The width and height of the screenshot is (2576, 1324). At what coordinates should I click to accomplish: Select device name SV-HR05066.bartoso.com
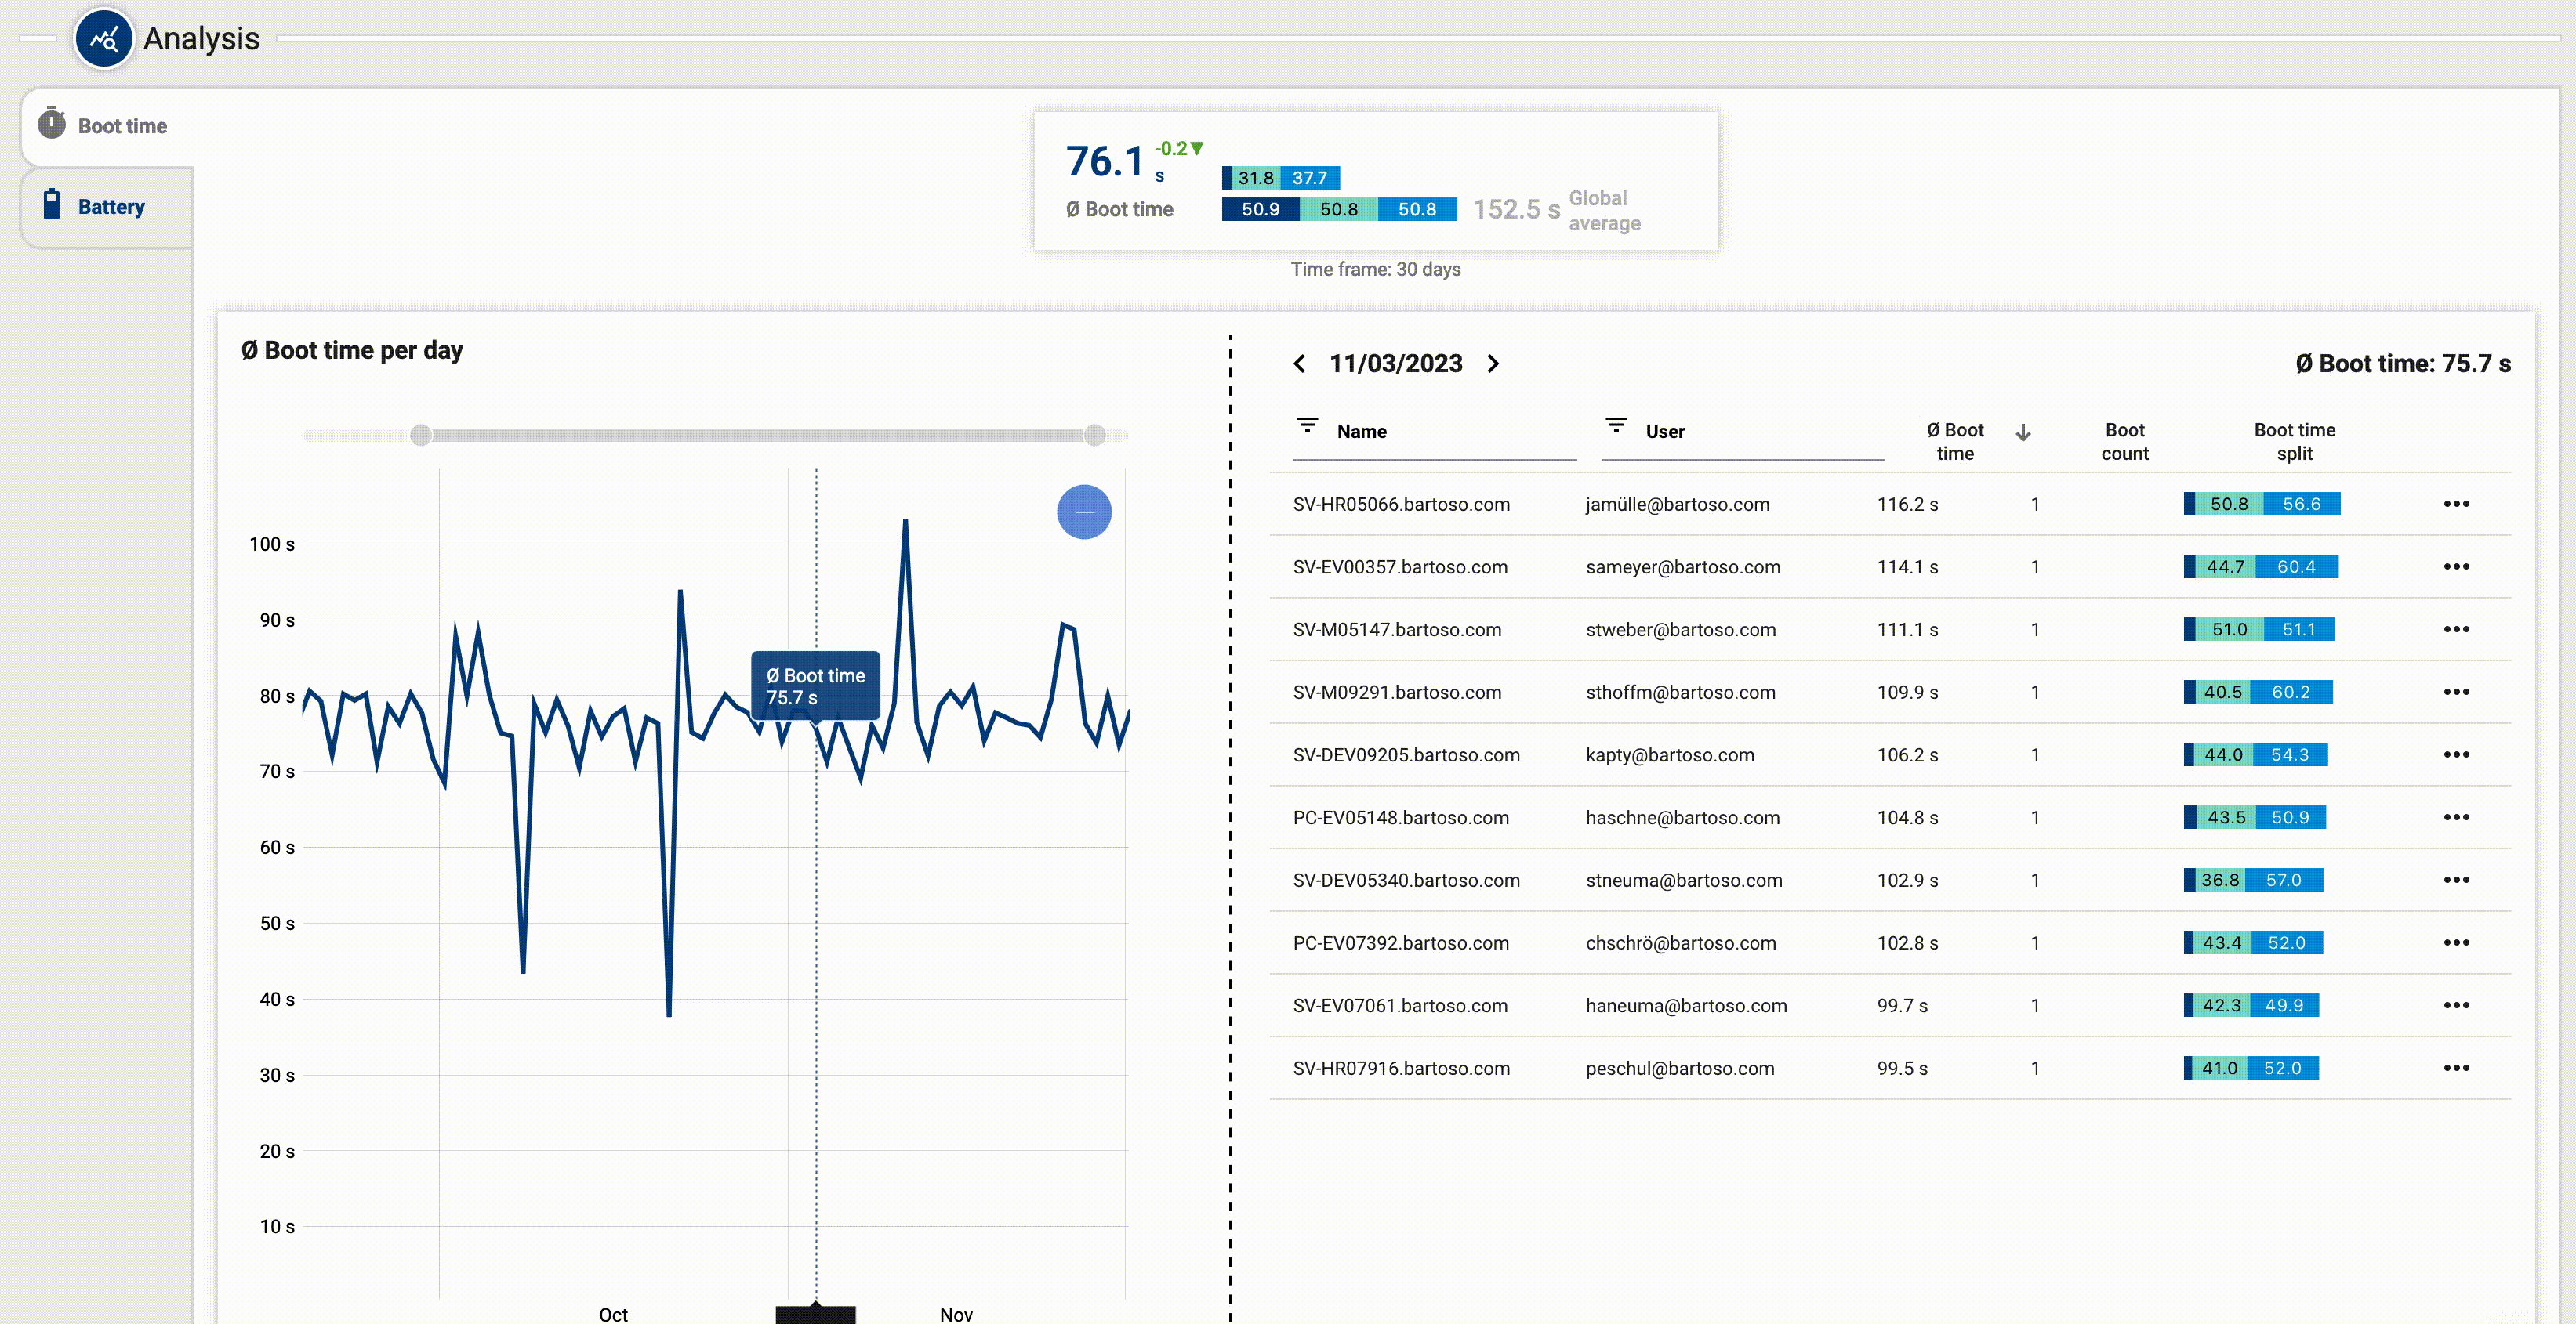coord(1401,505)
